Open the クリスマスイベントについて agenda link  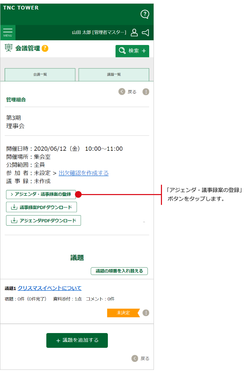[49, 288]
